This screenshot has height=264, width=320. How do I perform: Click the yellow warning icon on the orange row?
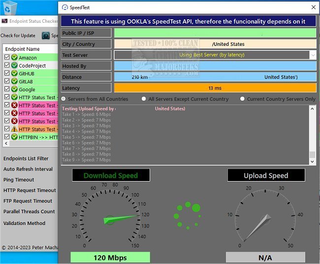click(14, 129)
